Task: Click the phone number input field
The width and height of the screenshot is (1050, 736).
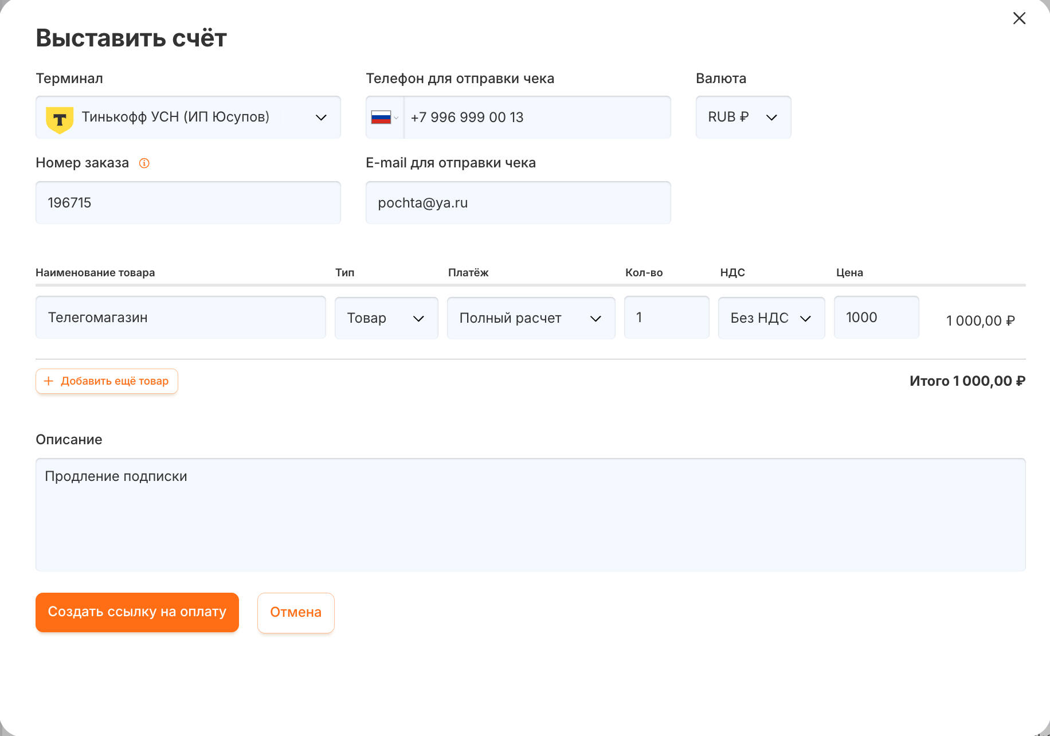Action: 537,117
